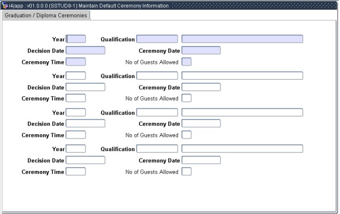Select the first Decision Date field
The width and height of the screenshot is (340, 214).
(x=86, y=50)
